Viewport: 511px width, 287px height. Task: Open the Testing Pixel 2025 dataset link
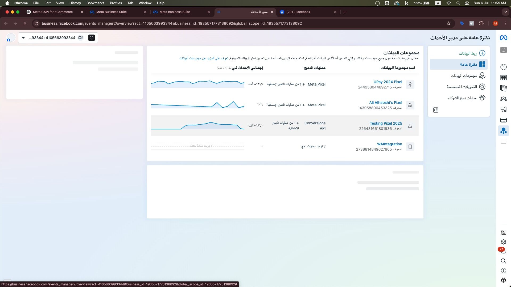(386, 123)
